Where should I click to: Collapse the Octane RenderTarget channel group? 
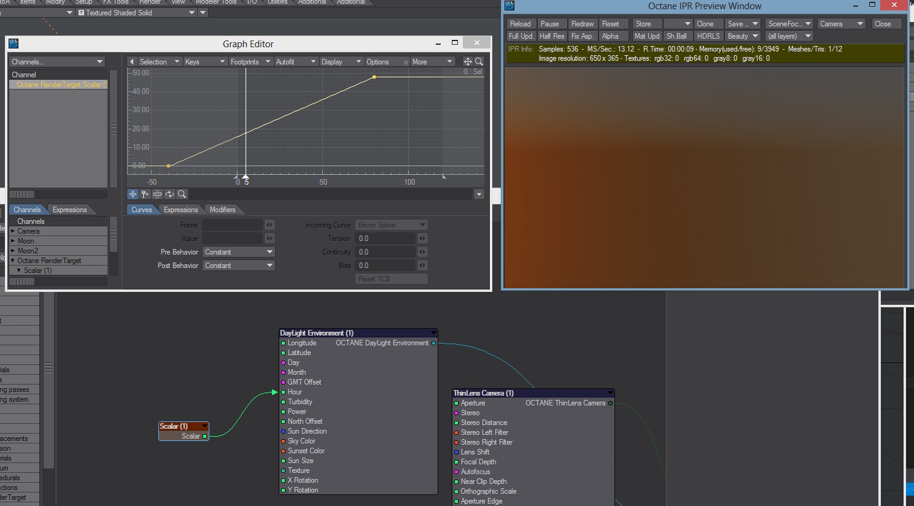pyautogui.click(x=13, y=261)
